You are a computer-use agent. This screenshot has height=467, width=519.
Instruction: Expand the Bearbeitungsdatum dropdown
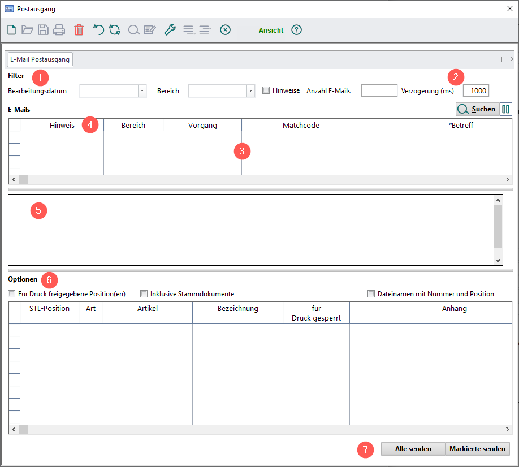142,91
